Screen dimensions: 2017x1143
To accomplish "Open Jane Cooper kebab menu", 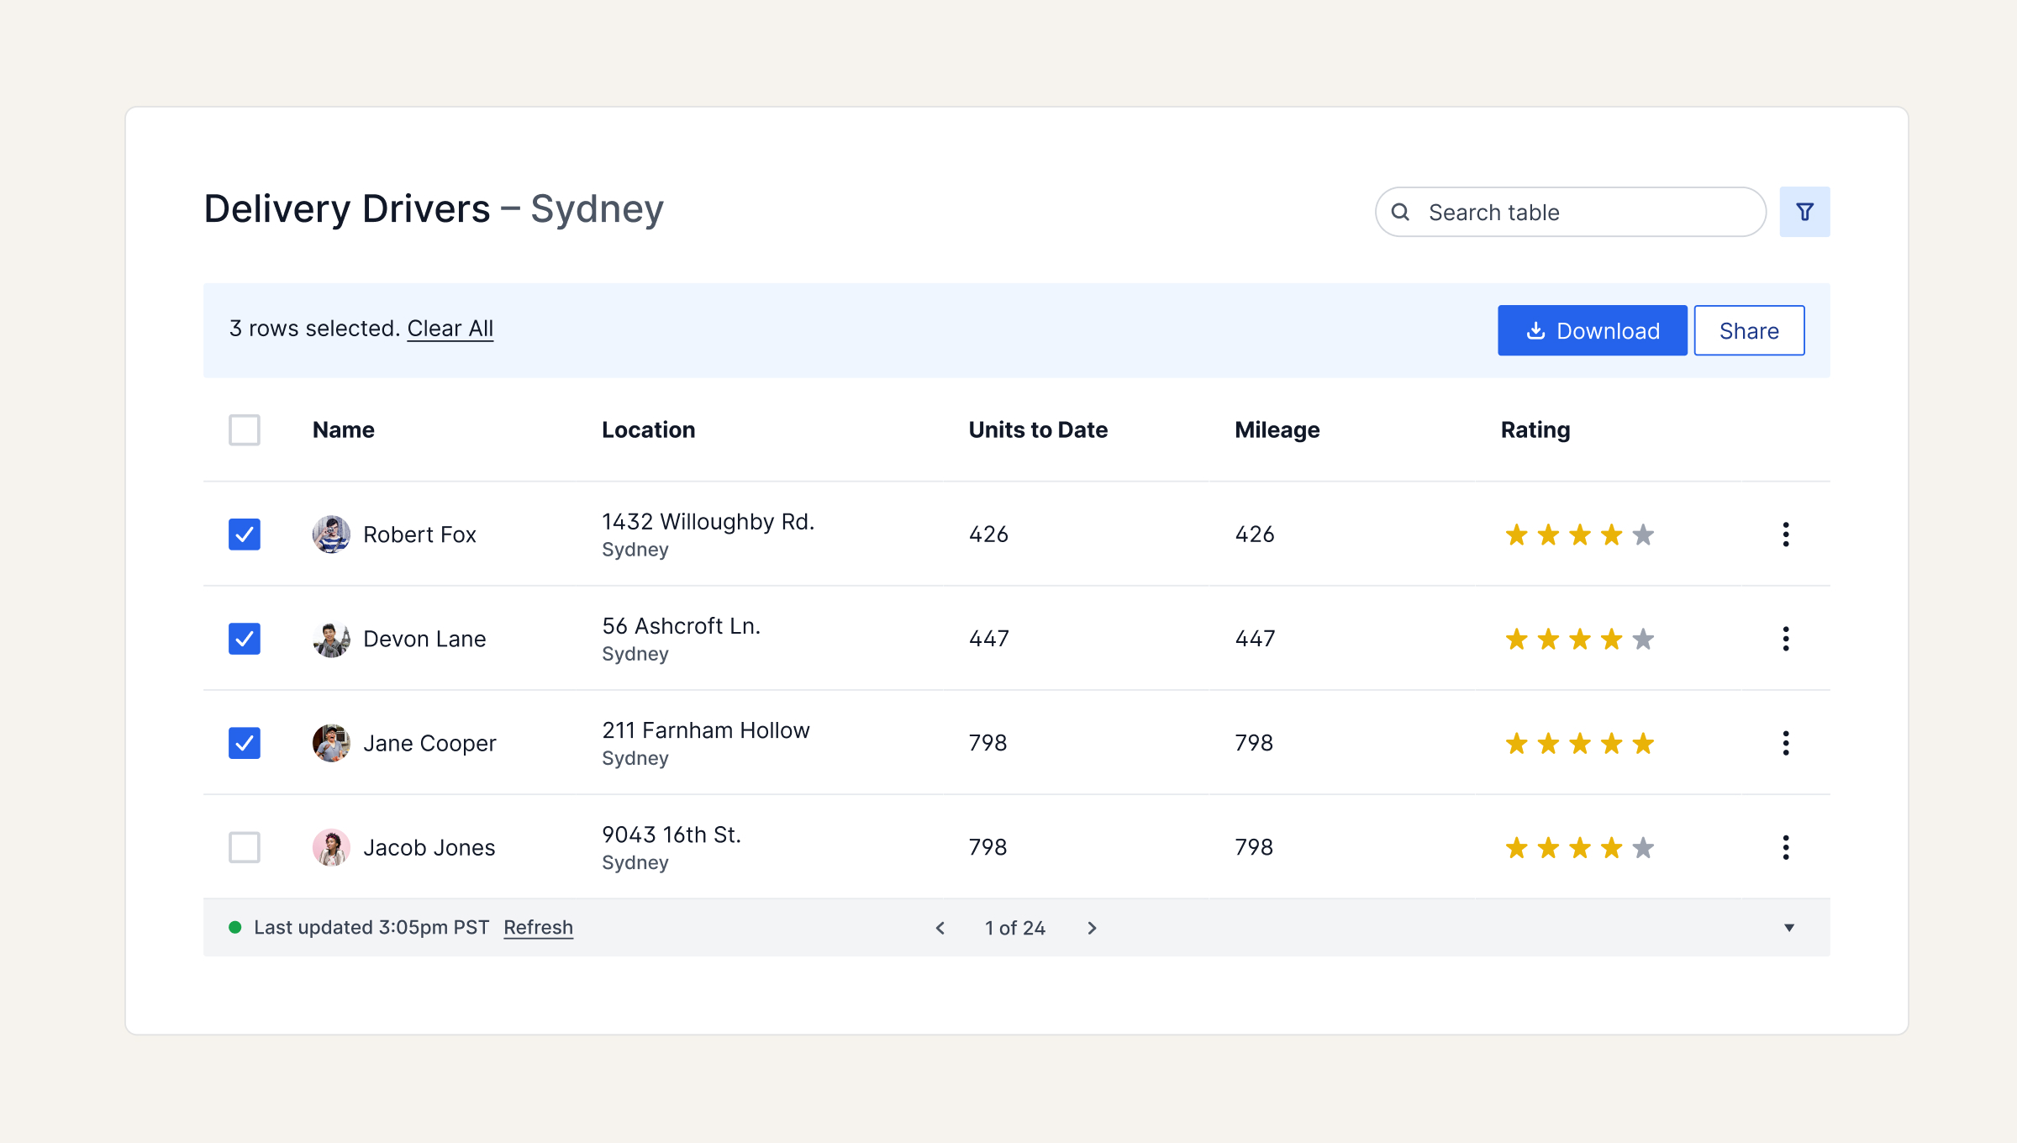I will tap(1785, 743).
